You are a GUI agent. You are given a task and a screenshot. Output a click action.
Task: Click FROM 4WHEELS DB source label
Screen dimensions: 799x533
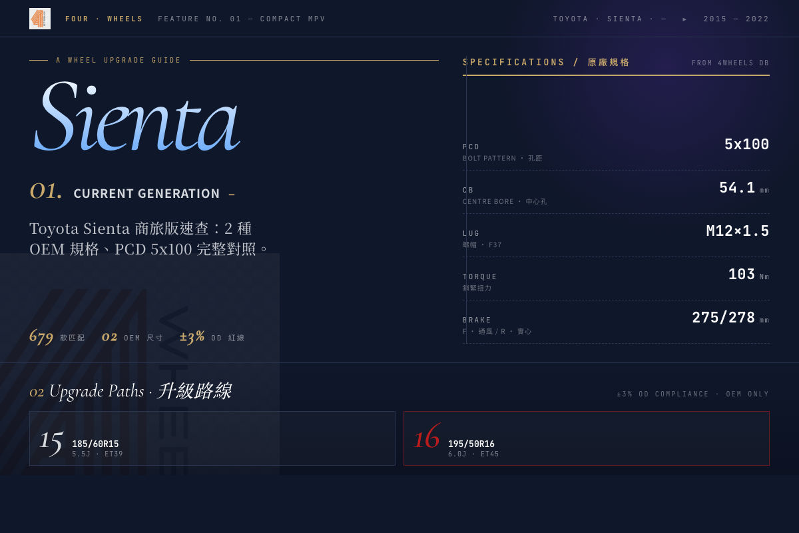click(730, 63)
